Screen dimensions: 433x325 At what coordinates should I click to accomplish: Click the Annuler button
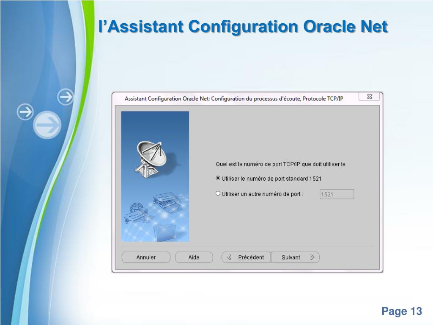146,257
